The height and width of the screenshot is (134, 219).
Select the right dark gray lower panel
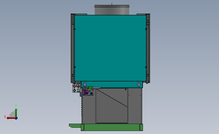135,106
